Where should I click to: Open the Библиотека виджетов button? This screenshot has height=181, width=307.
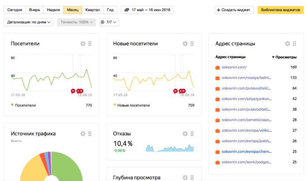280,10
